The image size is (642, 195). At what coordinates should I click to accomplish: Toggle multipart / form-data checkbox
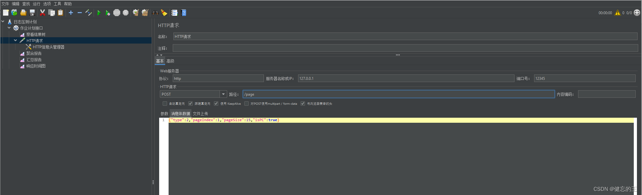246,103
